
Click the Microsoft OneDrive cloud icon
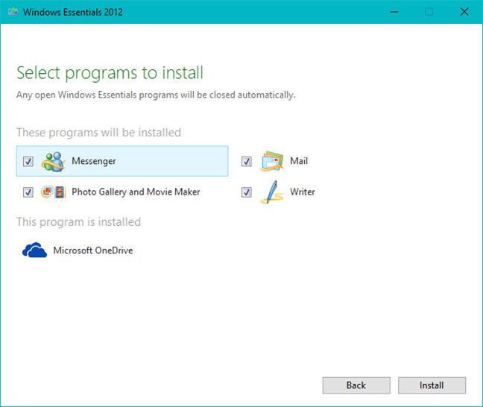pyautogui.click(x=34, y=250)
